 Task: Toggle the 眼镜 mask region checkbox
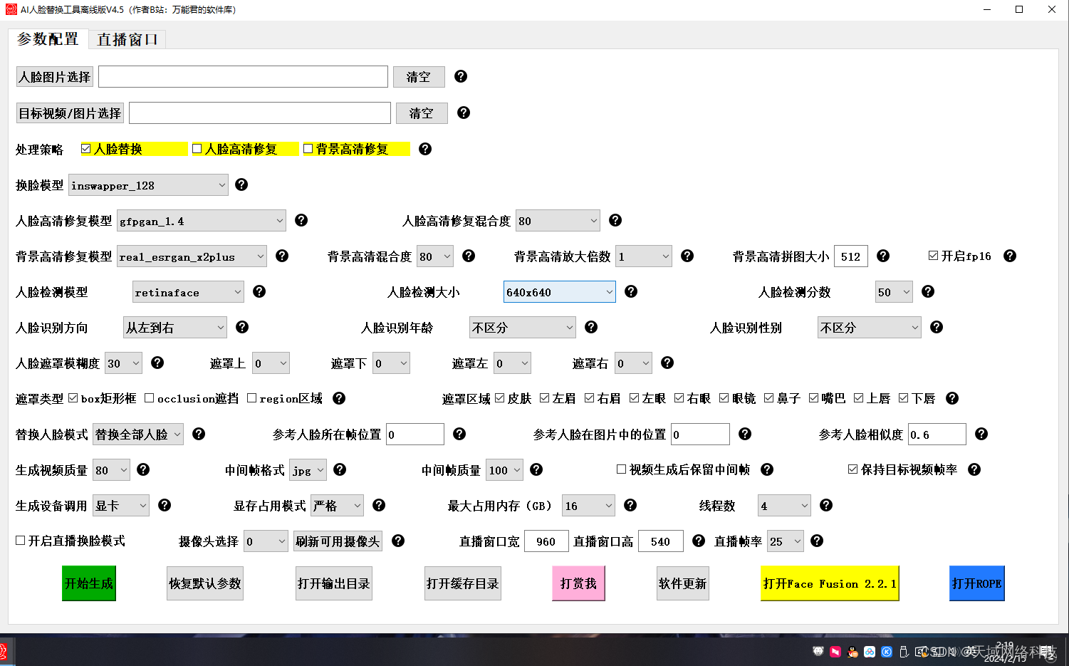coord(724,398)
